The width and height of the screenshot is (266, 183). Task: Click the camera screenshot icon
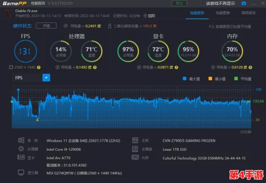[x=244, y=3]
